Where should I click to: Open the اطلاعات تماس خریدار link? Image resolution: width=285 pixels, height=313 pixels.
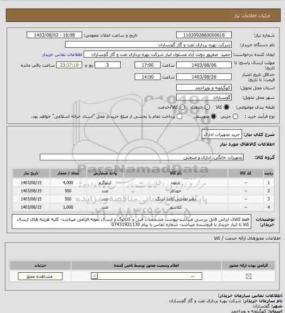(62, 54)
